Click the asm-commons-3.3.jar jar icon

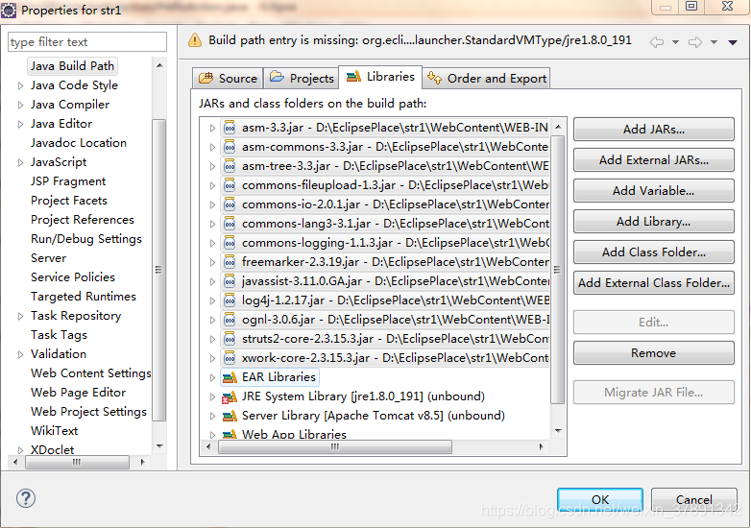tap(230, 147)
